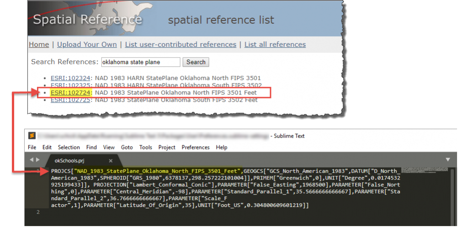Click the Sublime Text app icon
Image resolution: width=468 pixels, height=252 pixels.
(32, 136)
